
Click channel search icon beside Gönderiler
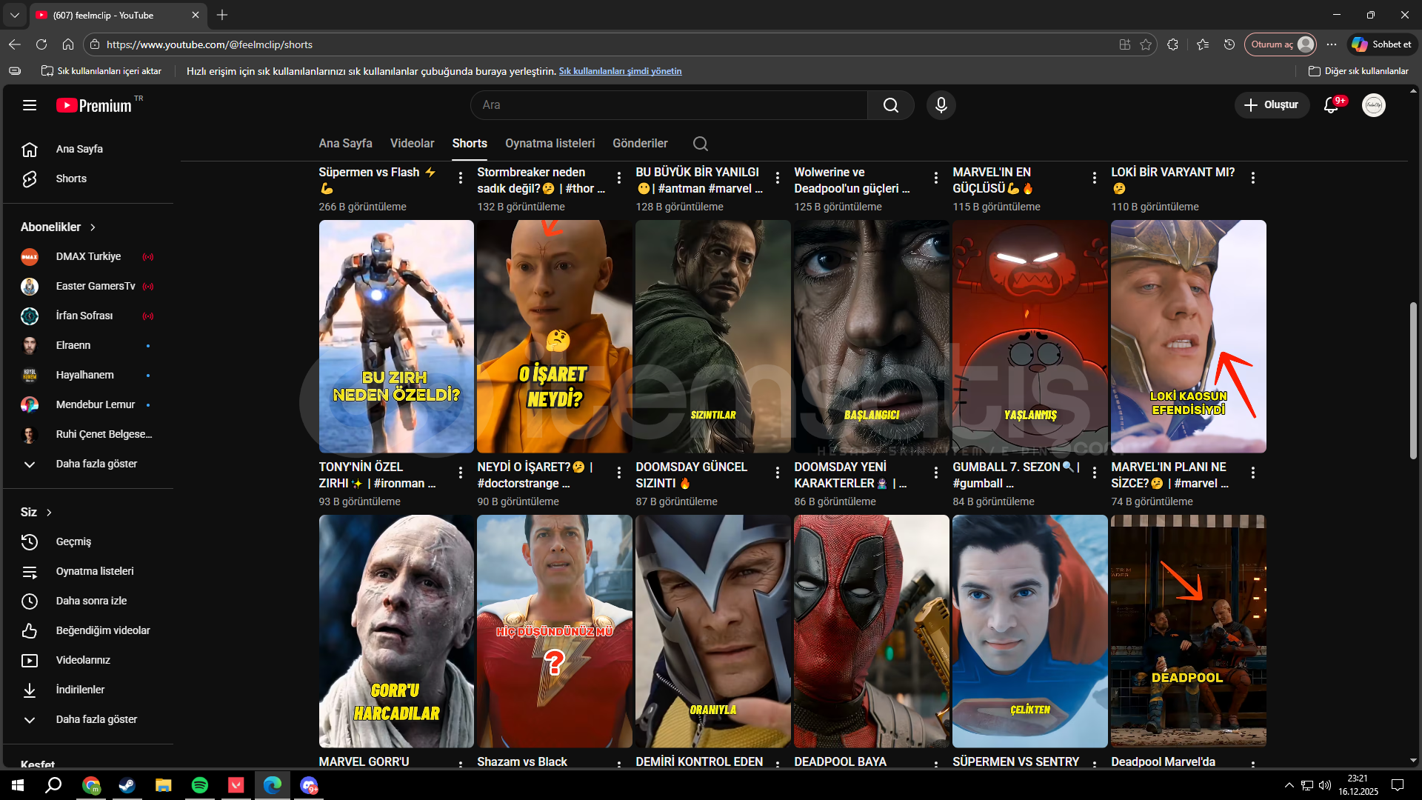click(x=700, y=144)
